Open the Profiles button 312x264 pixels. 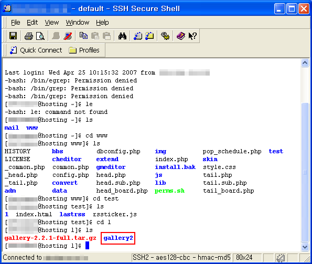tap(84, 50)
